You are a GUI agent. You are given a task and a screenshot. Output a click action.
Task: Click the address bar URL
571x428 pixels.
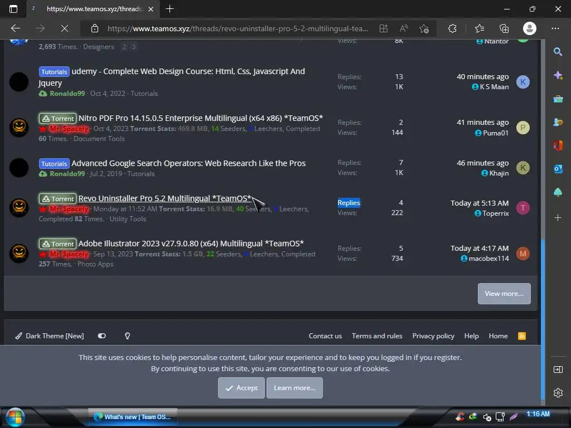click(x=238, y=28)
